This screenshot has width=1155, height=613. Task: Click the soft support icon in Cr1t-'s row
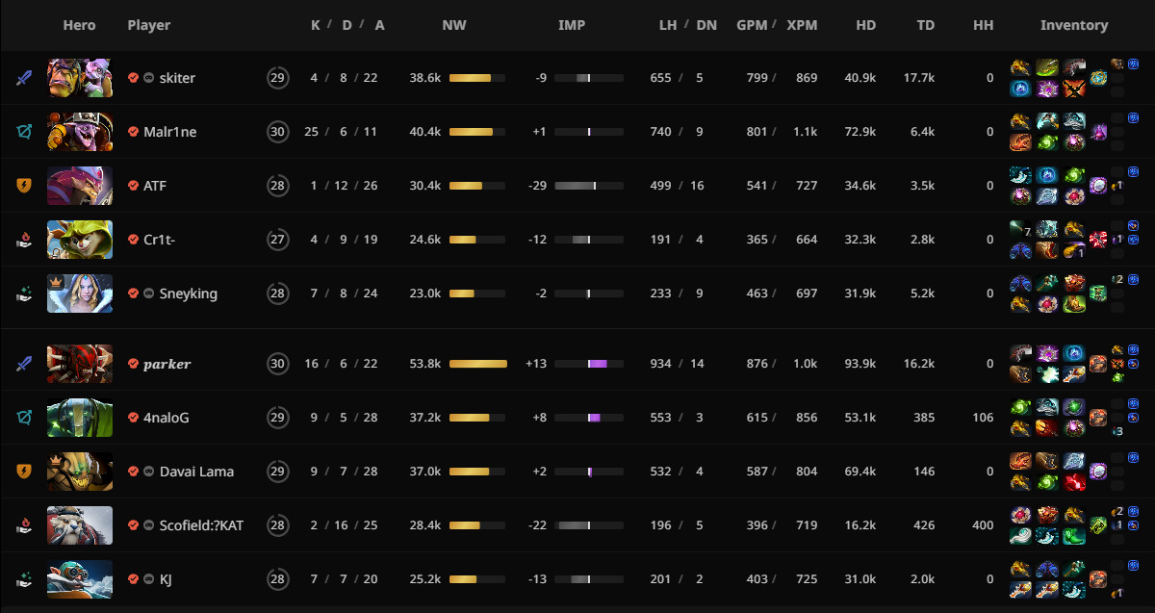point(24,240)
